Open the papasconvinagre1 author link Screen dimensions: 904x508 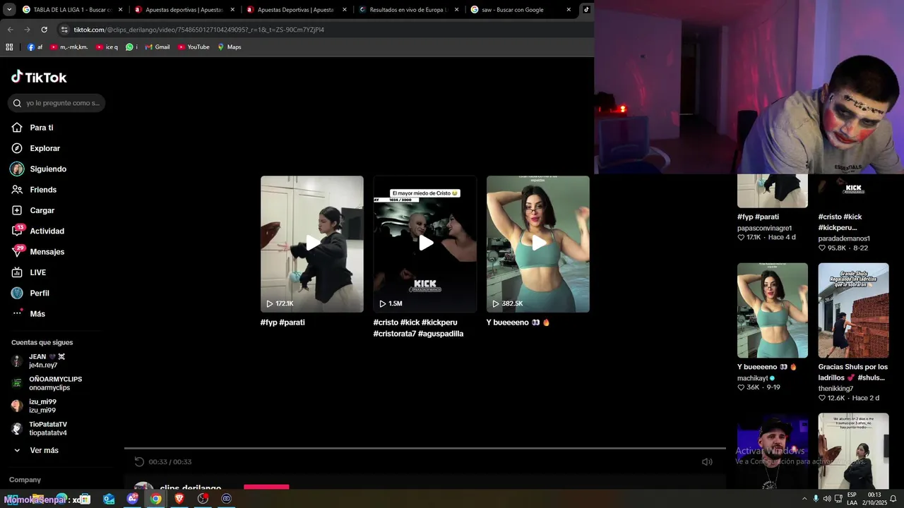pos(765,228)
